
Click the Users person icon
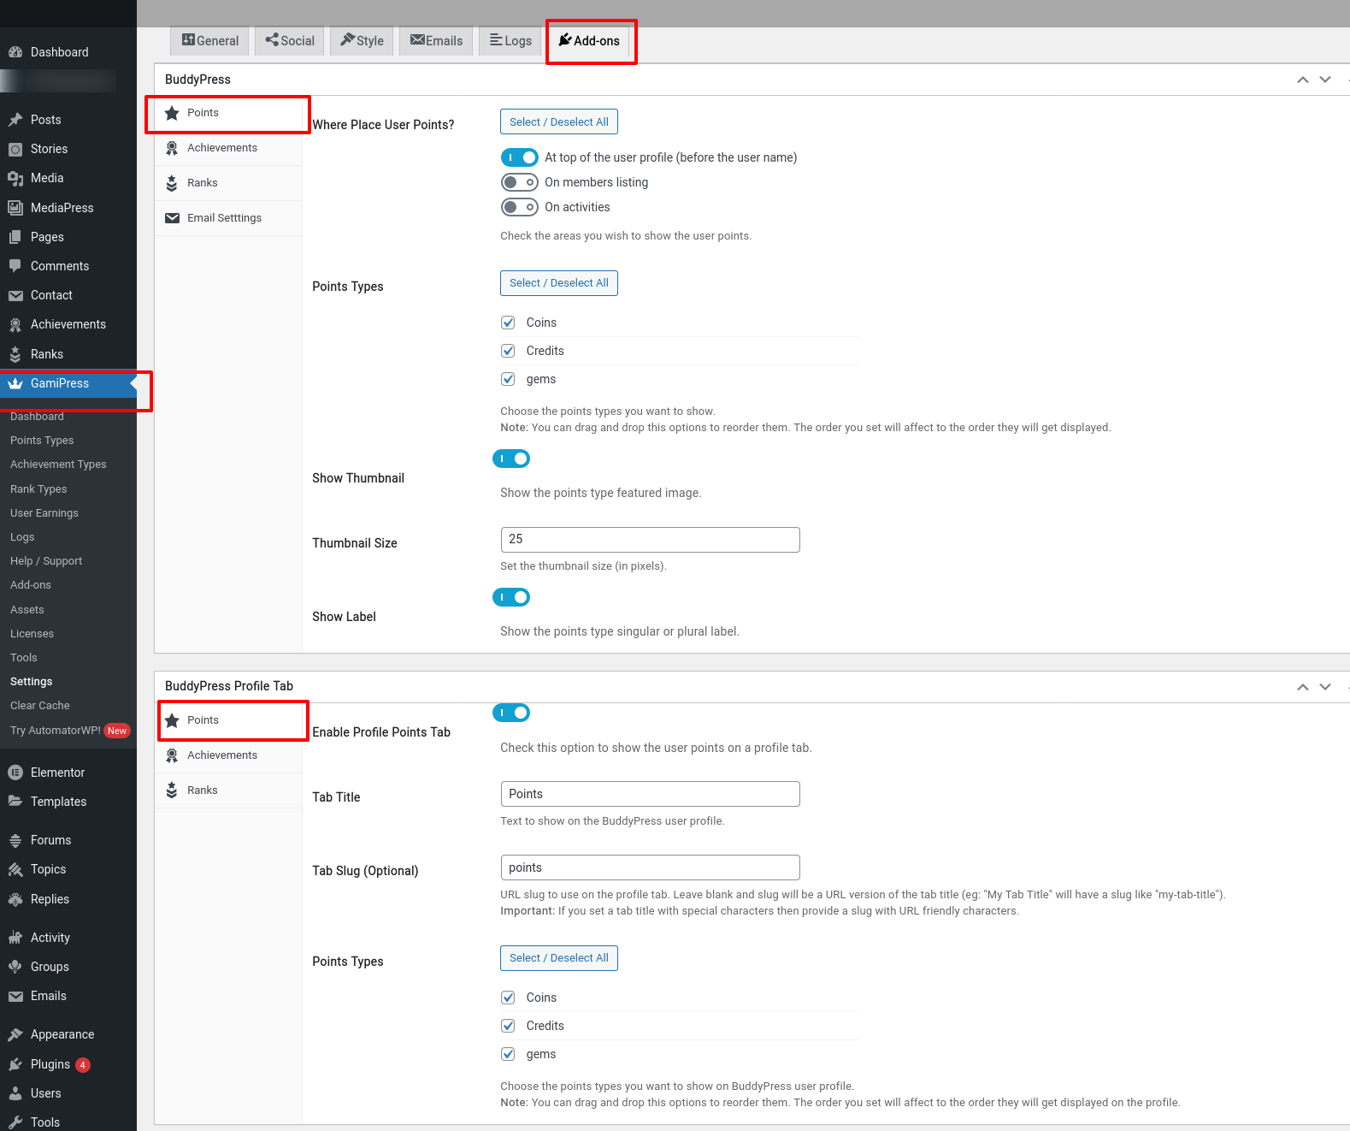click(x=15, y=1093)
